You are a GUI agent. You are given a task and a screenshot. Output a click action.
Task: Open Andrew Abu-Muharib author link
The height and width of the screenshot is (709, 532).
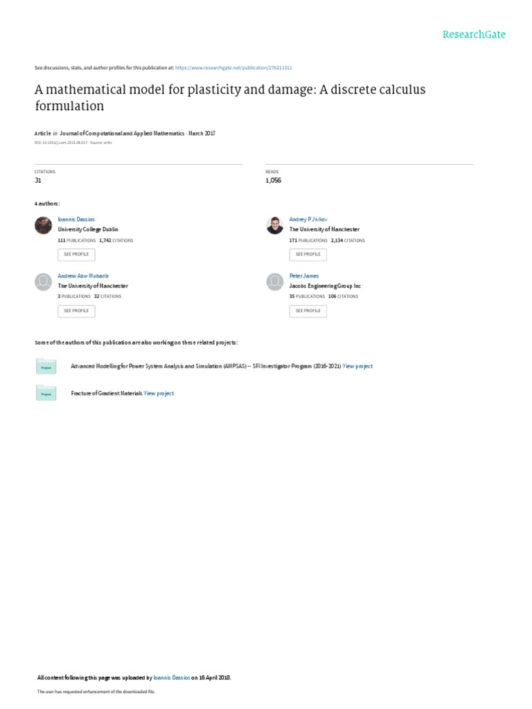[x=83, y=276]
